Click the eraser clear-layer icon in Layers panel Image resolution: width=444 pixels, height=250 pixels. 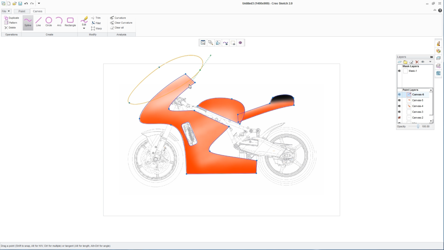[x=411, y=62]
